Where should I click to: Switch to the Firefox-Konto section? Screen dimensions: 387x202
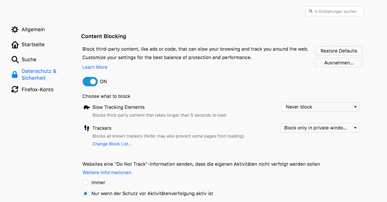[x=37, y=90]
